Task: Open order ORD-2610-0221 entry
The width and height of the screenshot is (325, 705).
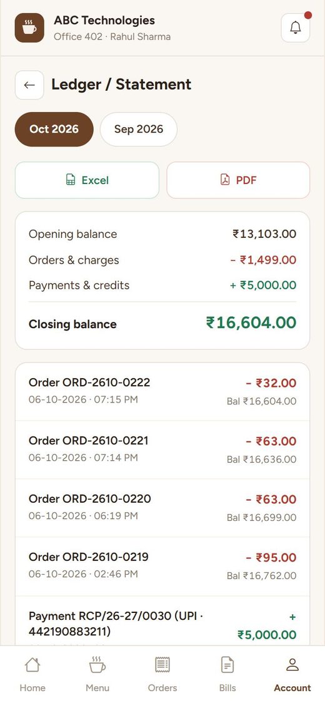Action: click(162, 450)
